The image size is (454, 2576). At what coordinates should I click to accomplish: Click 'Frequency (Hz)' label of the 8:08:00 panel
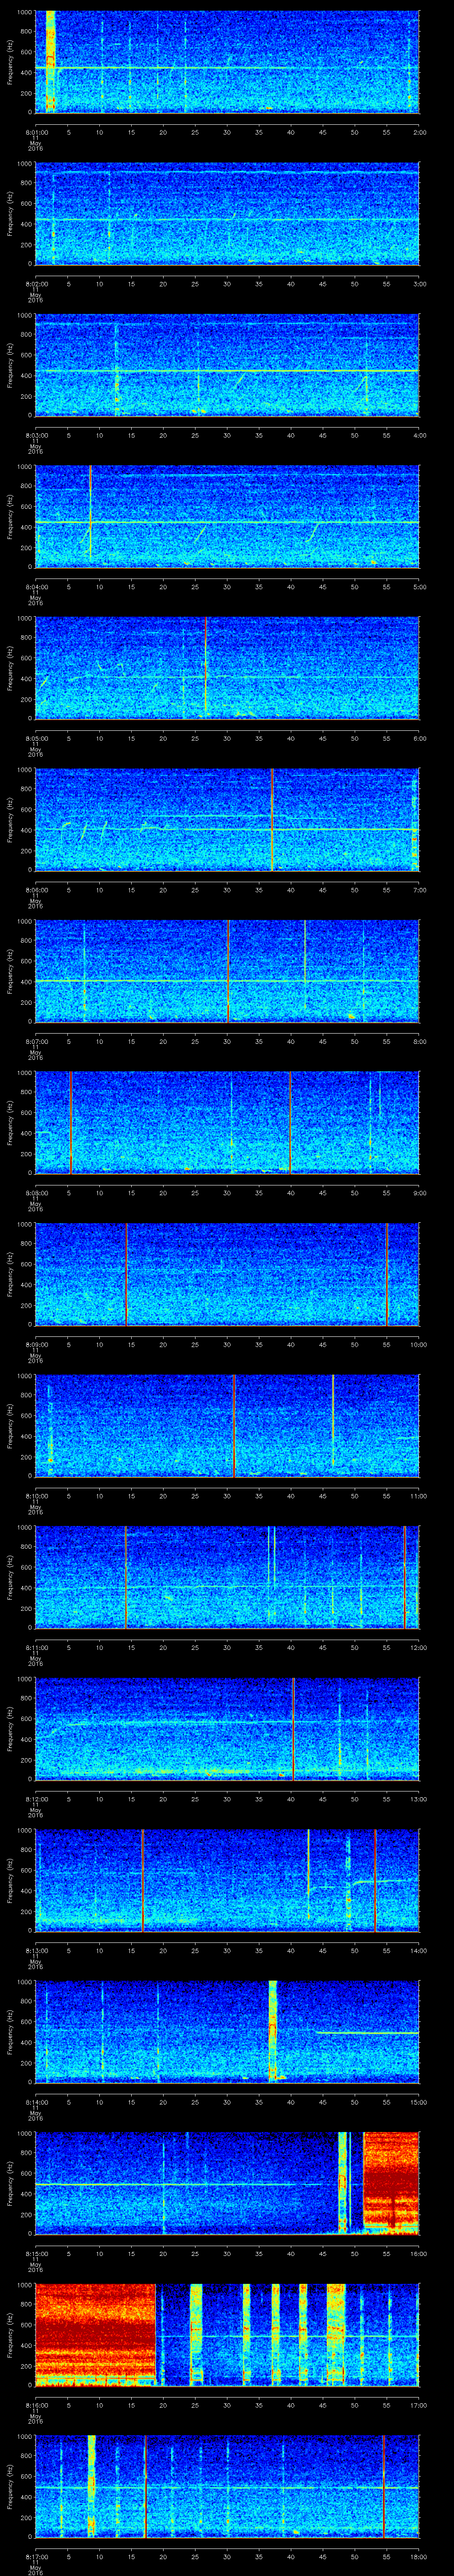[x=10, y=1123]
